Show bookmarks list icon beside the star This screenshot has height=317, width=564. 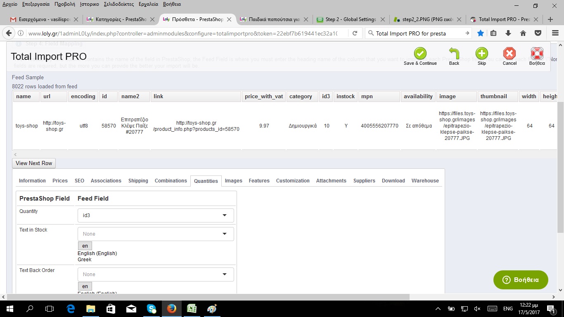(x=494, y=33)
